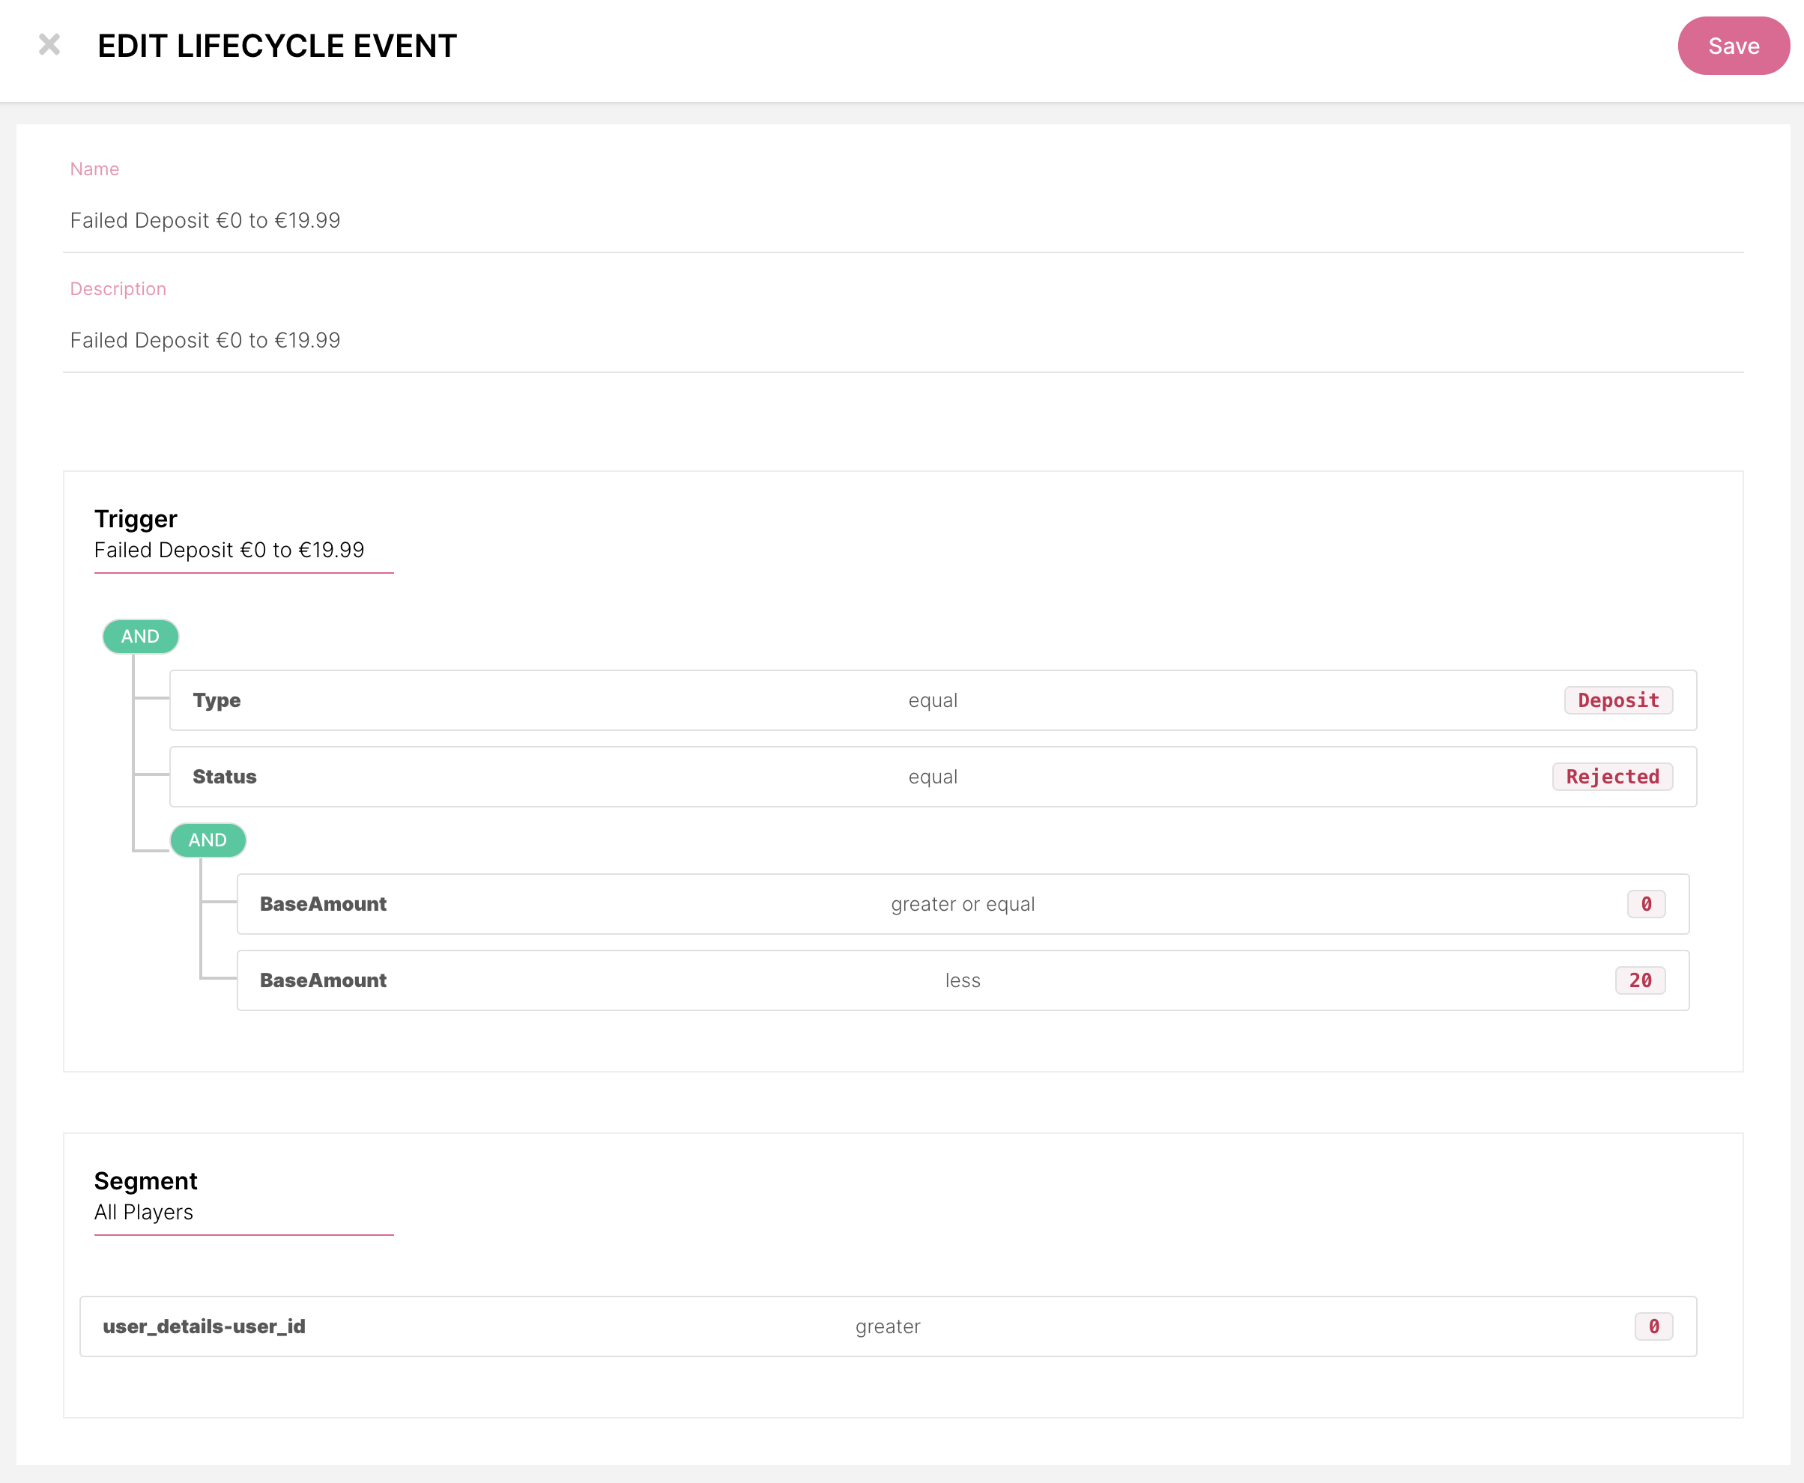Select the Type equal condition row
Viewport: 1804px width, 1483px height.
931,700
